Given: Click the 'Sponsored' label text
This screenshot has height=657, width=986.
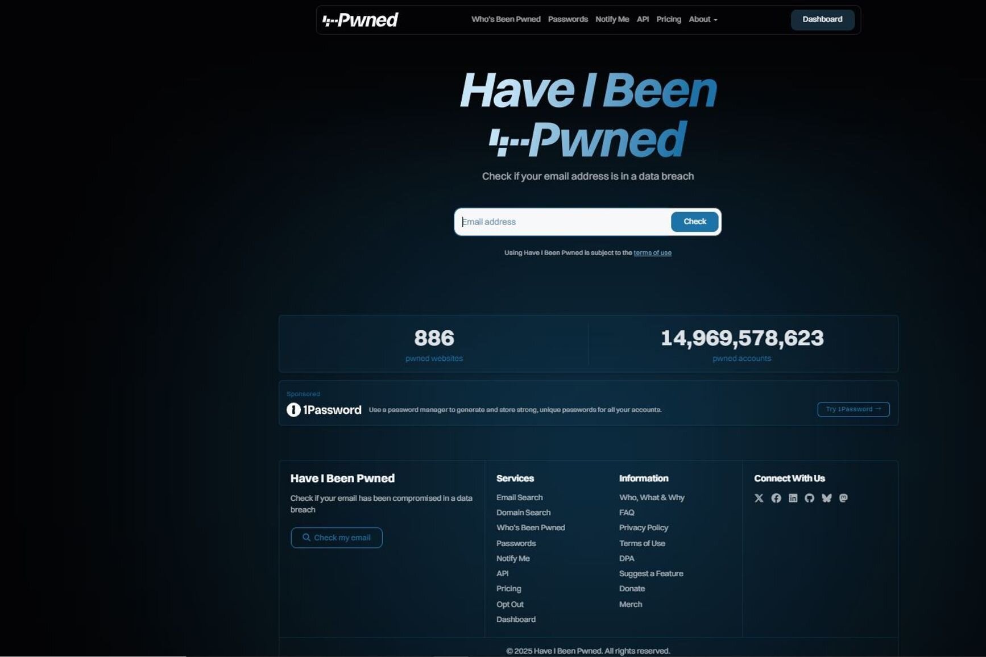Looking at the screenshot, I should [x=303, y=394].
